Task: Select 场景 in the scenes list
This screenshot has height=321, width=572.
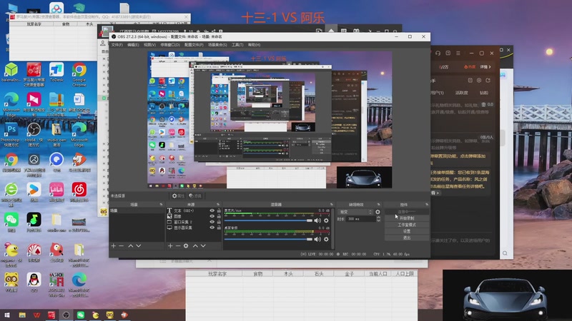Action: point(137,210)
